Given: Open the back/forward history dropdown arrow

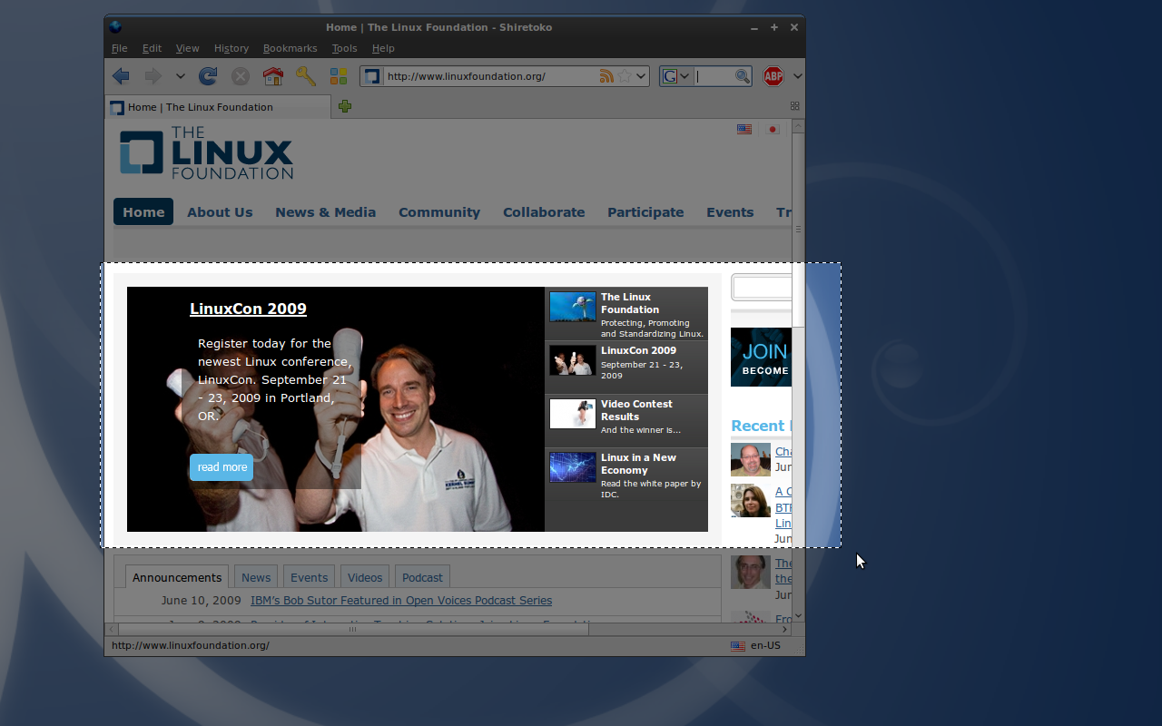Looking at the screenshot, I should click(x=181, y=76).
